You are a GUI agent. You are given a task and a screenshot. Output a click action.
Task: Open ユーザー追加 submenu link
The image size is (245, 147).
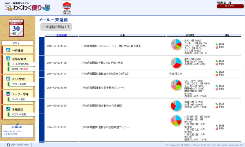coord(18,99)
